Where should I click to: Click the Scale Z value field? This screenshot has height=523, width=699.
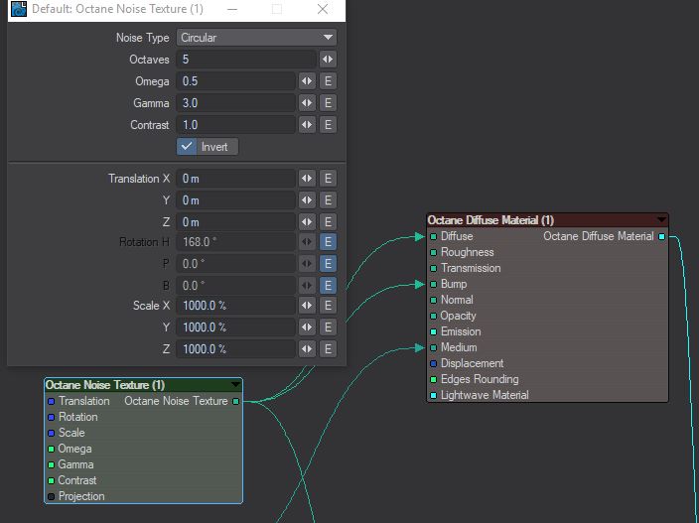pyautogui.click(x=236, y=348)
